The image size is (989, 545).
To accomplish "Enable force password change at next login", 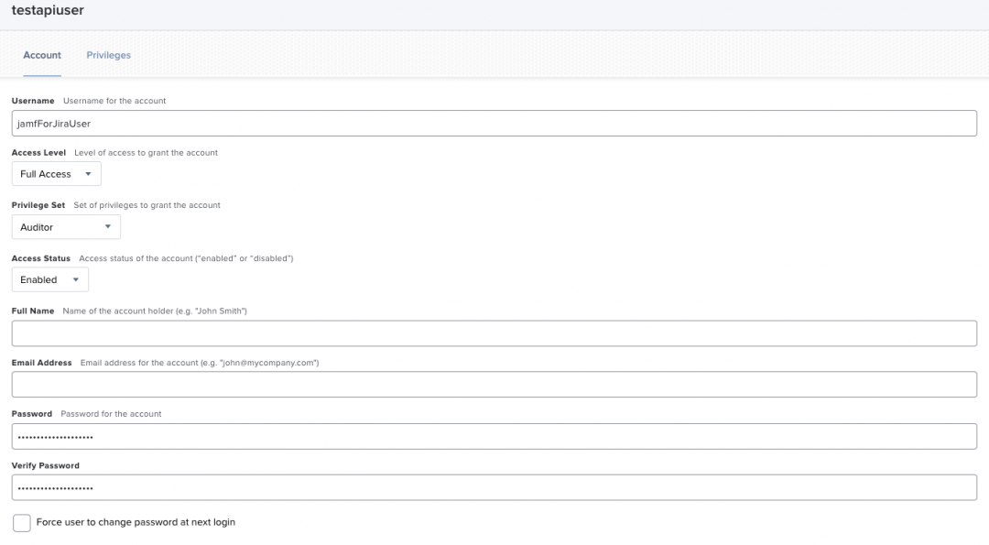I will pyautogui.click(x=21, y=522).
